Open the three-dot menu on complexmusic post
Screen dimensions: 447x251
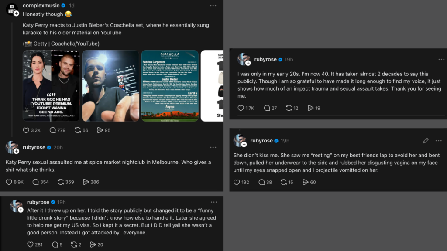point(213,6)
